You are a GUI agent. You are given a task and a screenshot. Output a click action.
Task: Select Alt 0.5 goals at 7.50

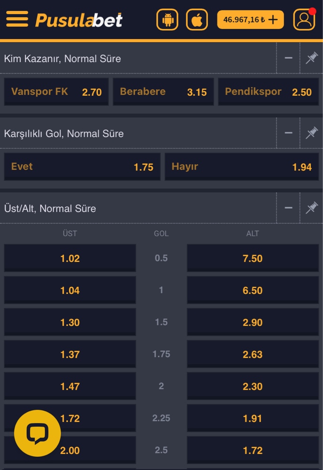coord(253,258)
